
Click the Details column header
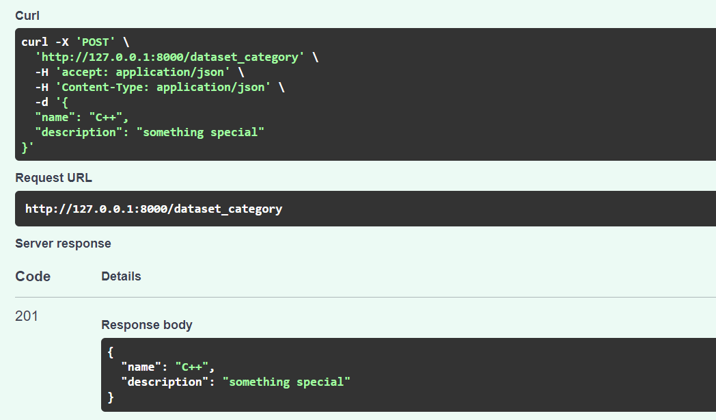(x=121, y=276)
